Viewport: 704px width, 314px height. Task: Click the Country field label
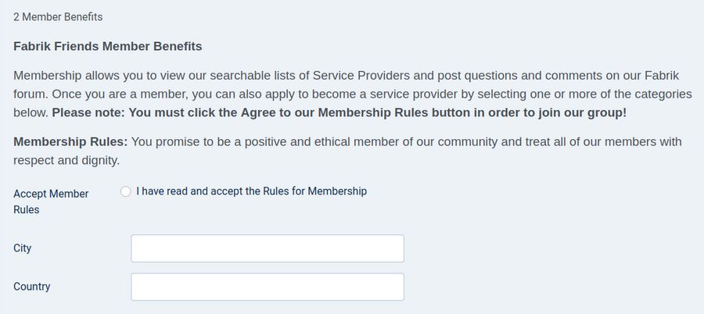coord(32,287)
